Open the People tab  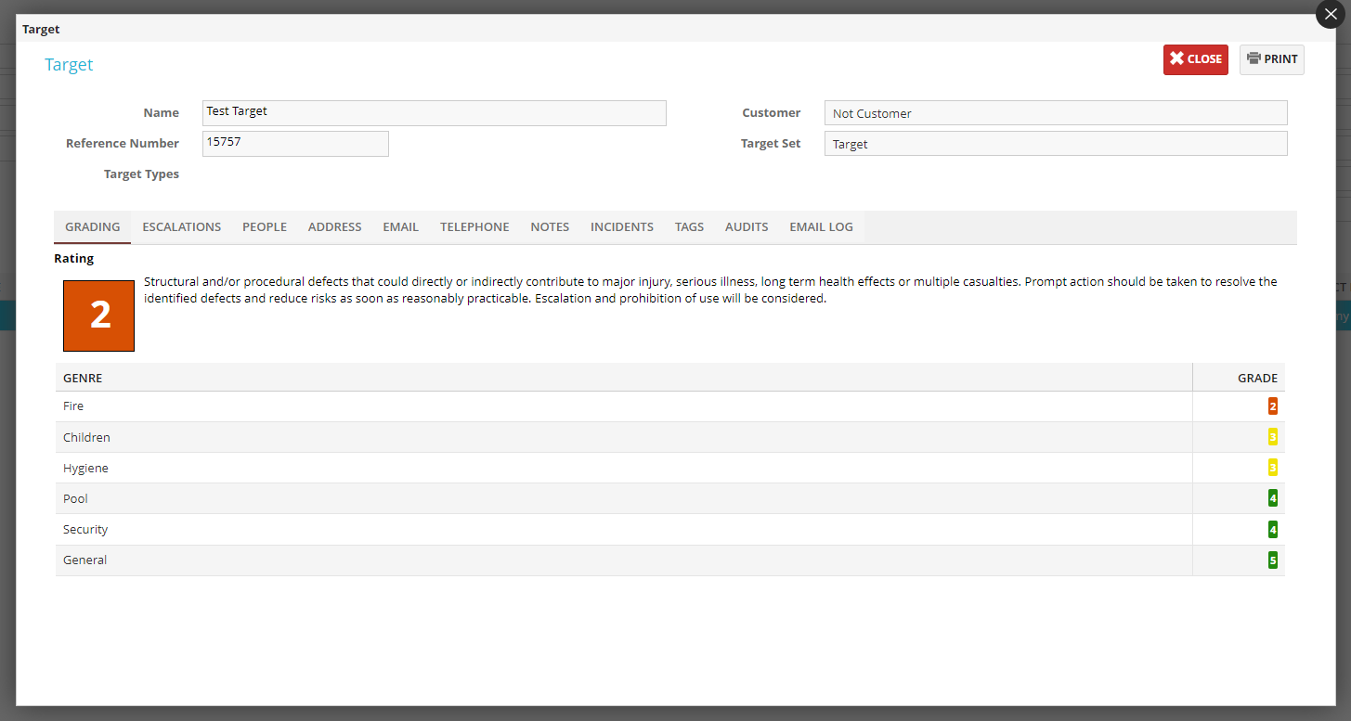265,227
